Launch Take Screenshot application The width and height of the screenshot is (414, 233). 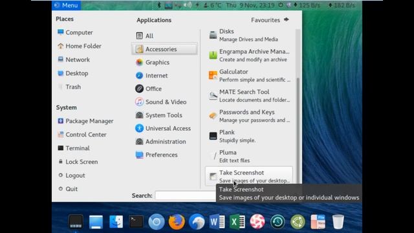[249, 175]
